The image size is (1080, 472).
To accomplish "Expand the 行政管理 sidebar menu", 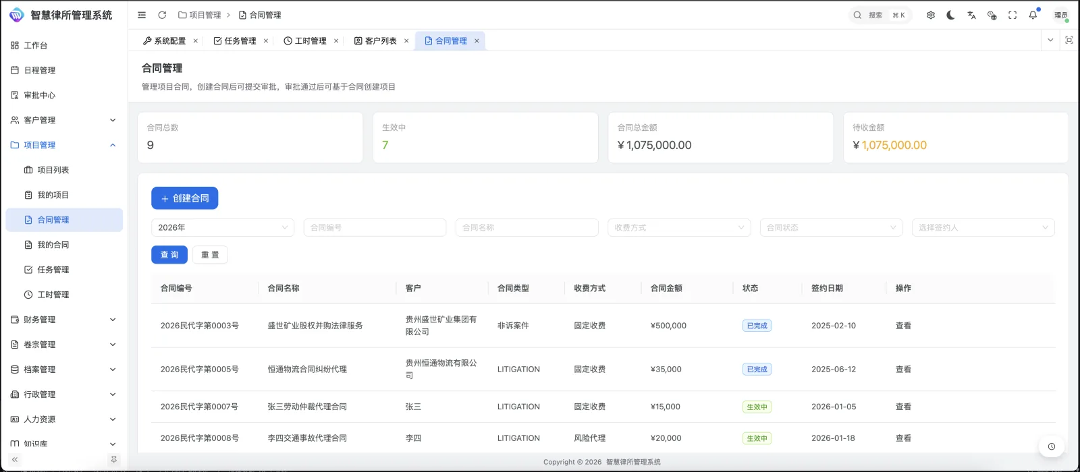I will [64, 394].
